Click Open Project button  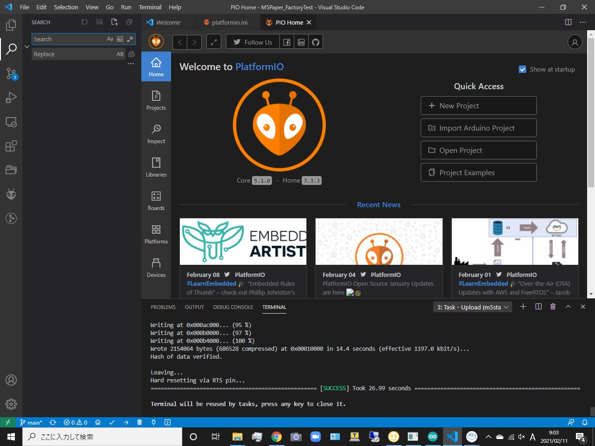(x=479, y=150)
